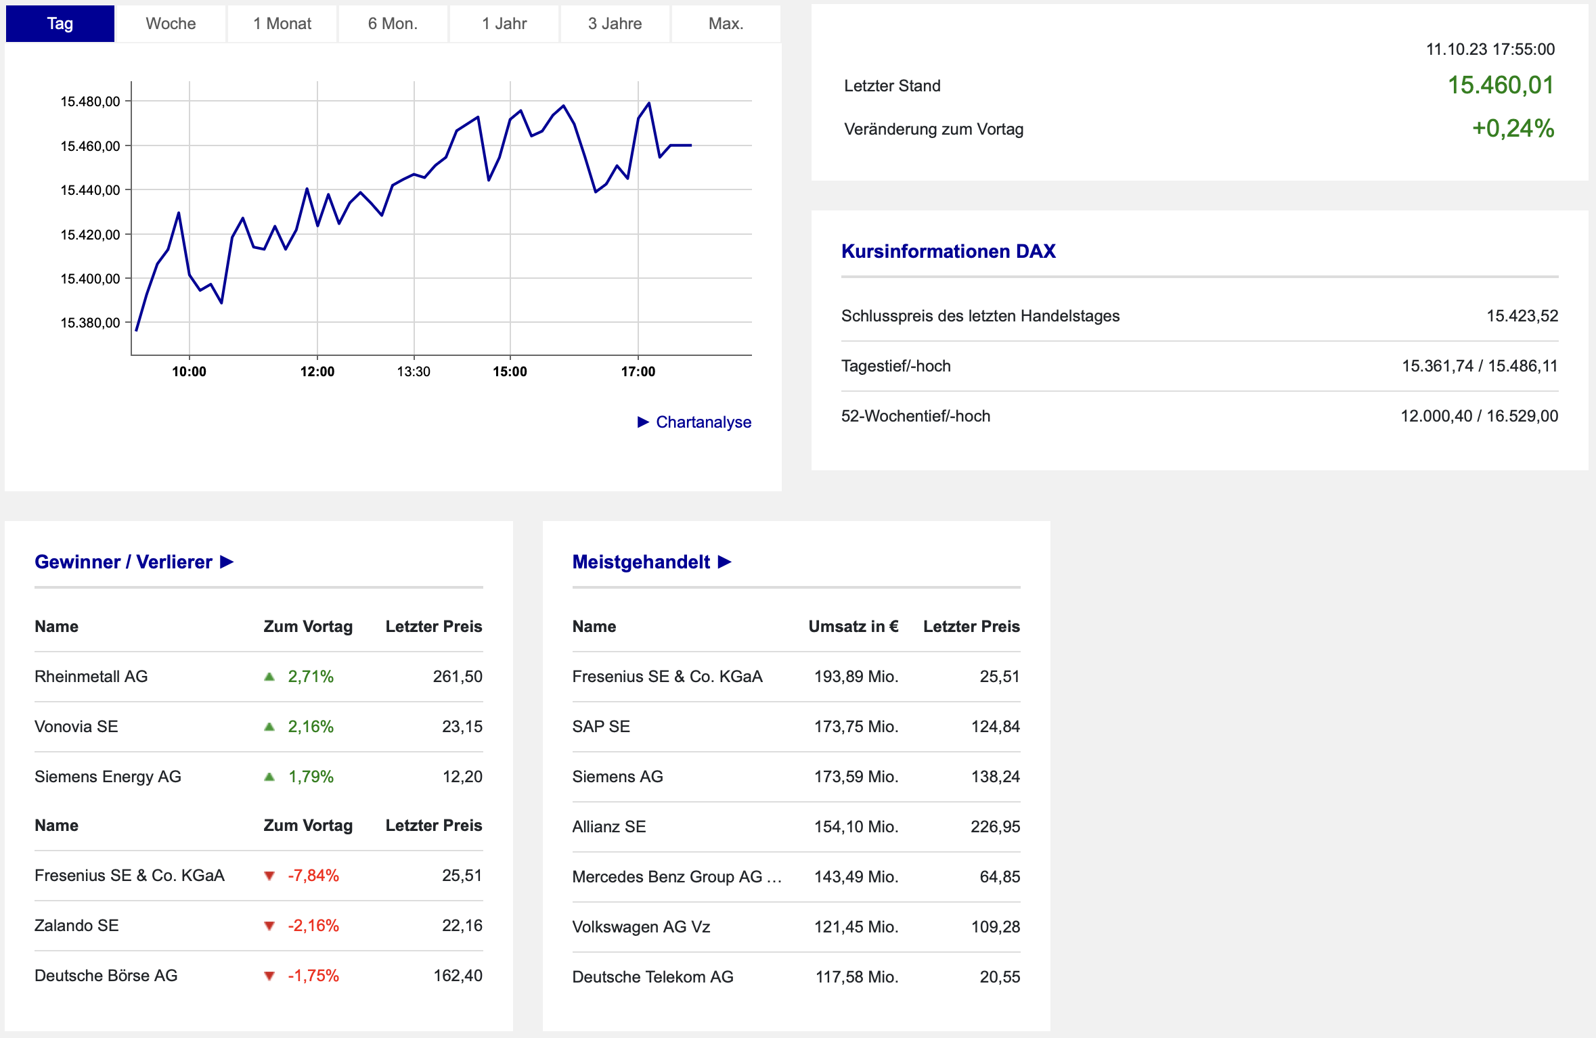Click Rheinmetall AG in winners list
This screenshot has height=1038, width=1596.
click(x=91, y=677)
